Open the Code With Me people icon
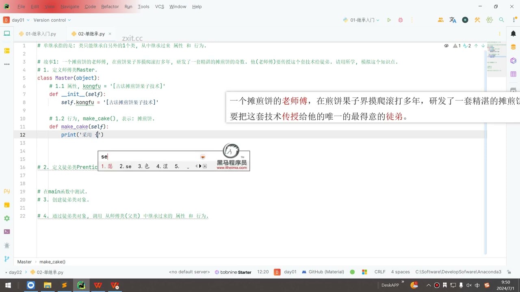 point(441,20)
